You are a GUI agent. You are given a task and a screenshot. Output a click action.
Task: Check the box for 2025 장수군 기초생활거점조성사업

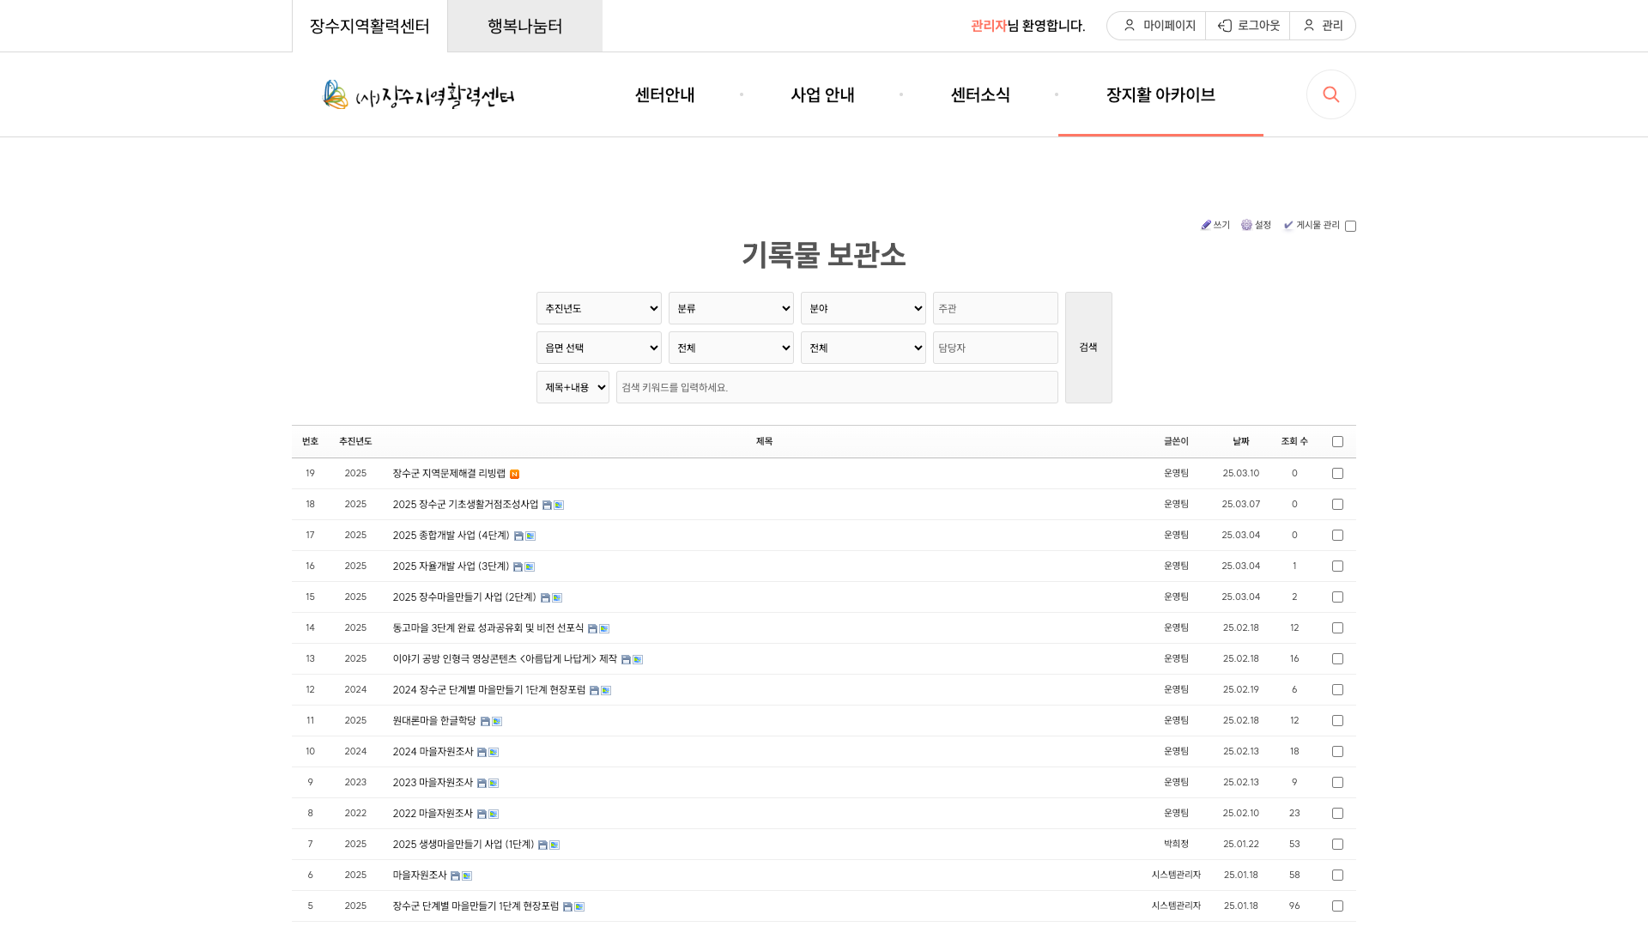point(1337,504)
